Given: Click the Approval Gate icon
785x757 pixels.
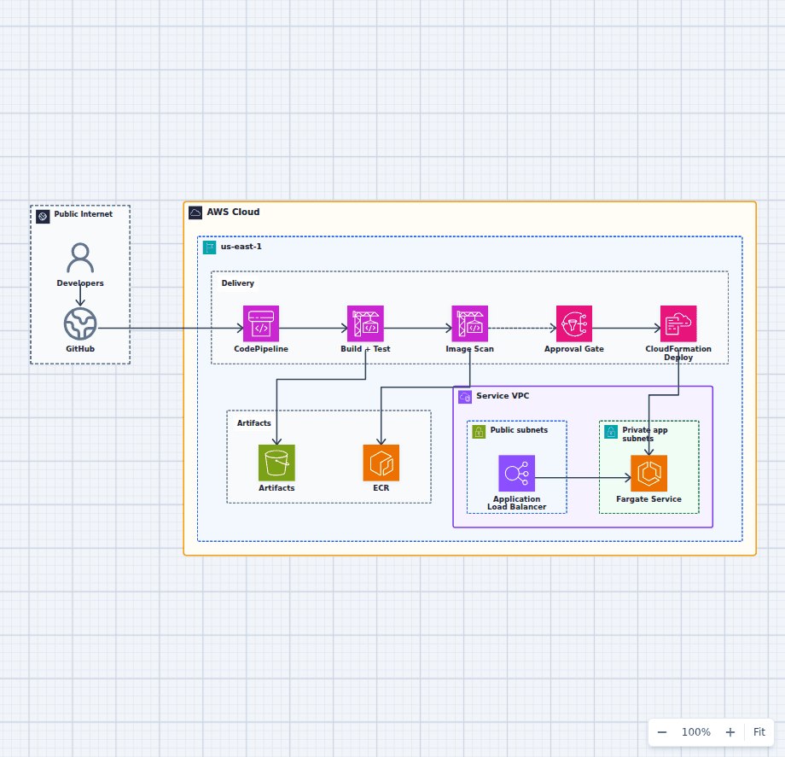Looking at the screenshot, I should pyautogui.click(x=574, y=324).
